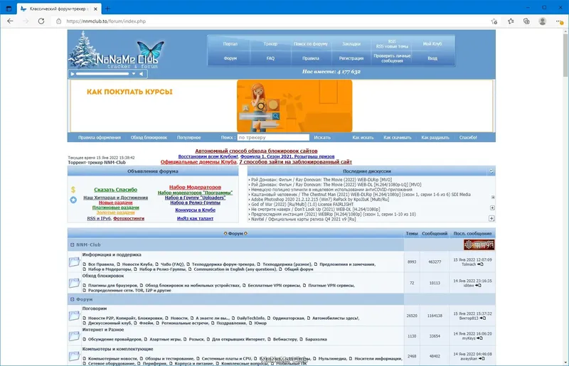This screenshot has height=366, width=569.
Task: Open Как раздавать help link
Action: (x=435, y=137)
